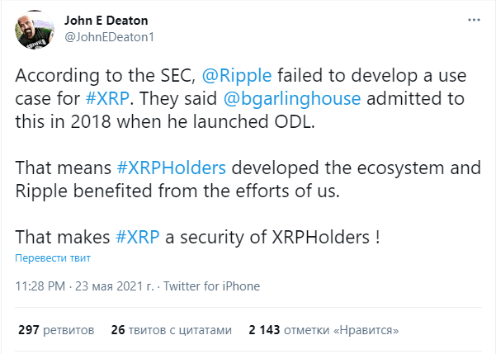This screenshot has width=496, height=354.
Task: Open the @Ripple mention
Action: 237,75
